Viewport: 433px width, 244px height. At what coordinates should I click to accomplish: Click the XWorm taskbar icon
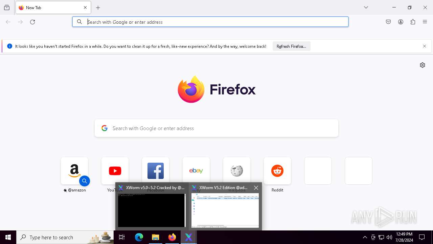(x=189, y=237)
